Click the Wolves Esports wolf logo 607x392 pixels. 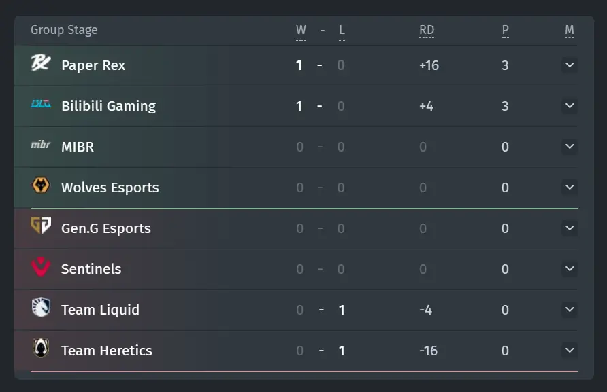pyautogui.click(x=41, y=185)
